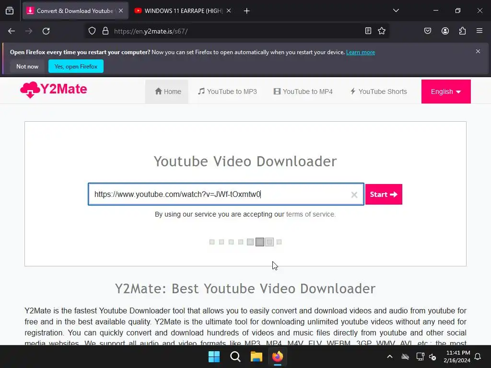Click the Y2Mate: Best Youtube Video Downloader heading
The width and height of the screenshot is (491, 368).
pos(245,288)
